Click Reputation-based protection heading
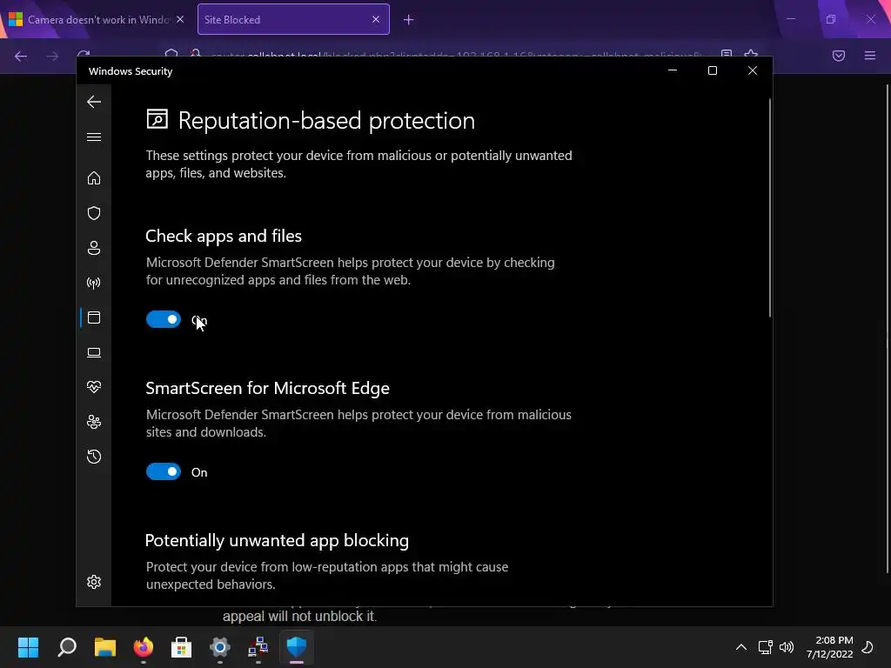 326,120
